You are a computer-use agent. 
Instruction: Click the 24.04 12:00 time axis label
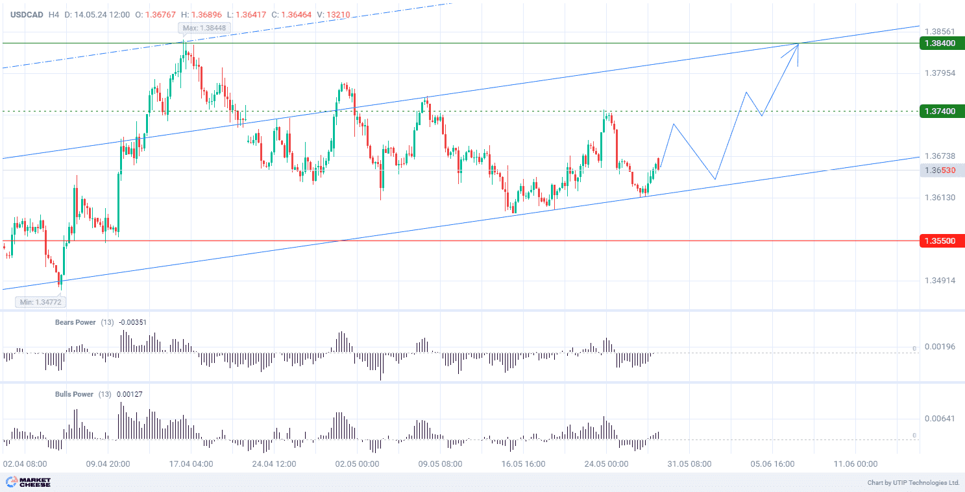(274, 464)
